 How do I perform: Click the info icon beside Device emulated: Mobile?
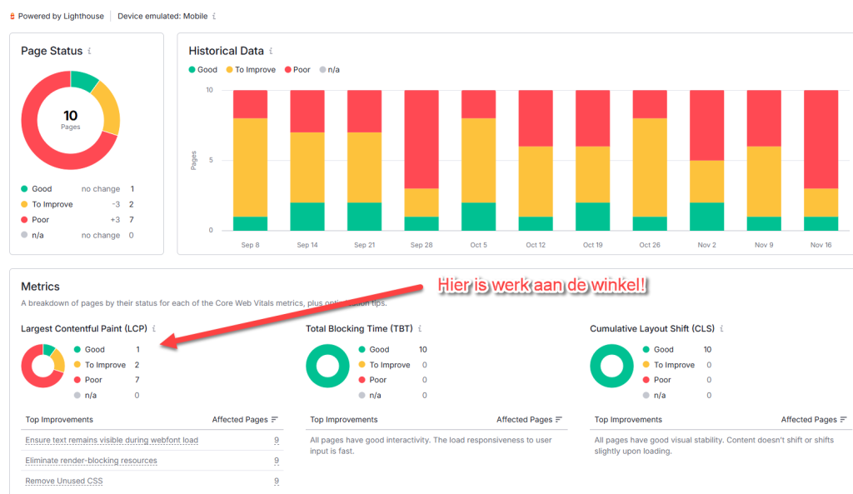coord(214,17)
